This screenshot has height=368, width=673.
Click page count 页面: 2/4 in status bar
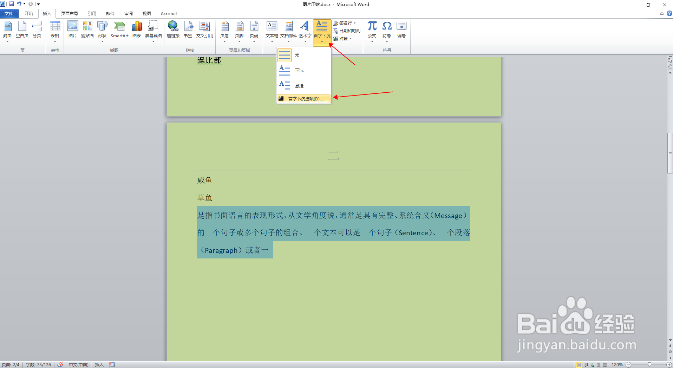(x=11, y=364)
